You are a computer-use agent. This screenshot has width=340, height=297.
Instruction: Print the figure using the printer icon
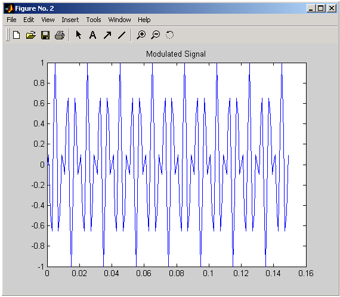click(x=60, y=35)
